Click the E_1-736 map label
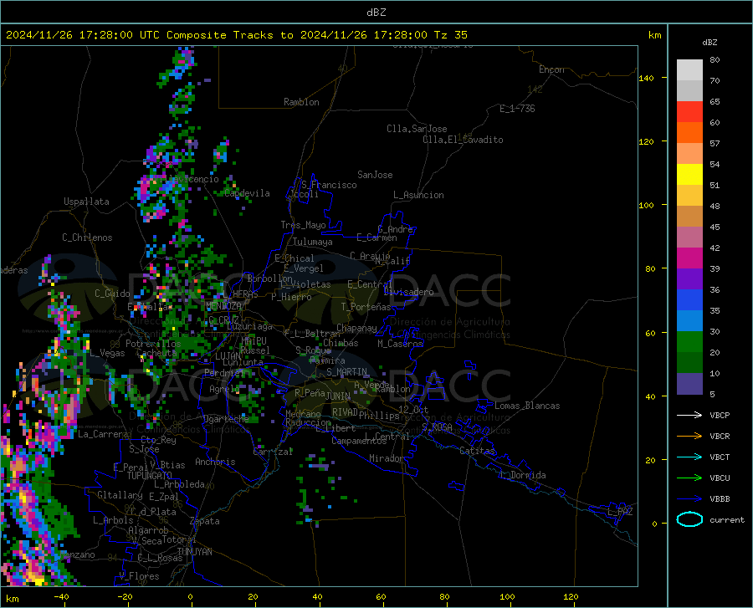Viewport: 753px width, 608px height. [x=517, y=109]
